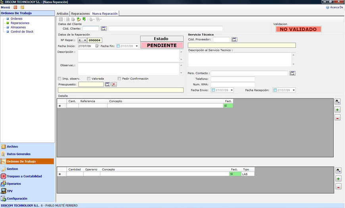The height and width of the screenshot is (208, 345).
Task: Switch to the Reparaciones tab
Action: point(80,13)
